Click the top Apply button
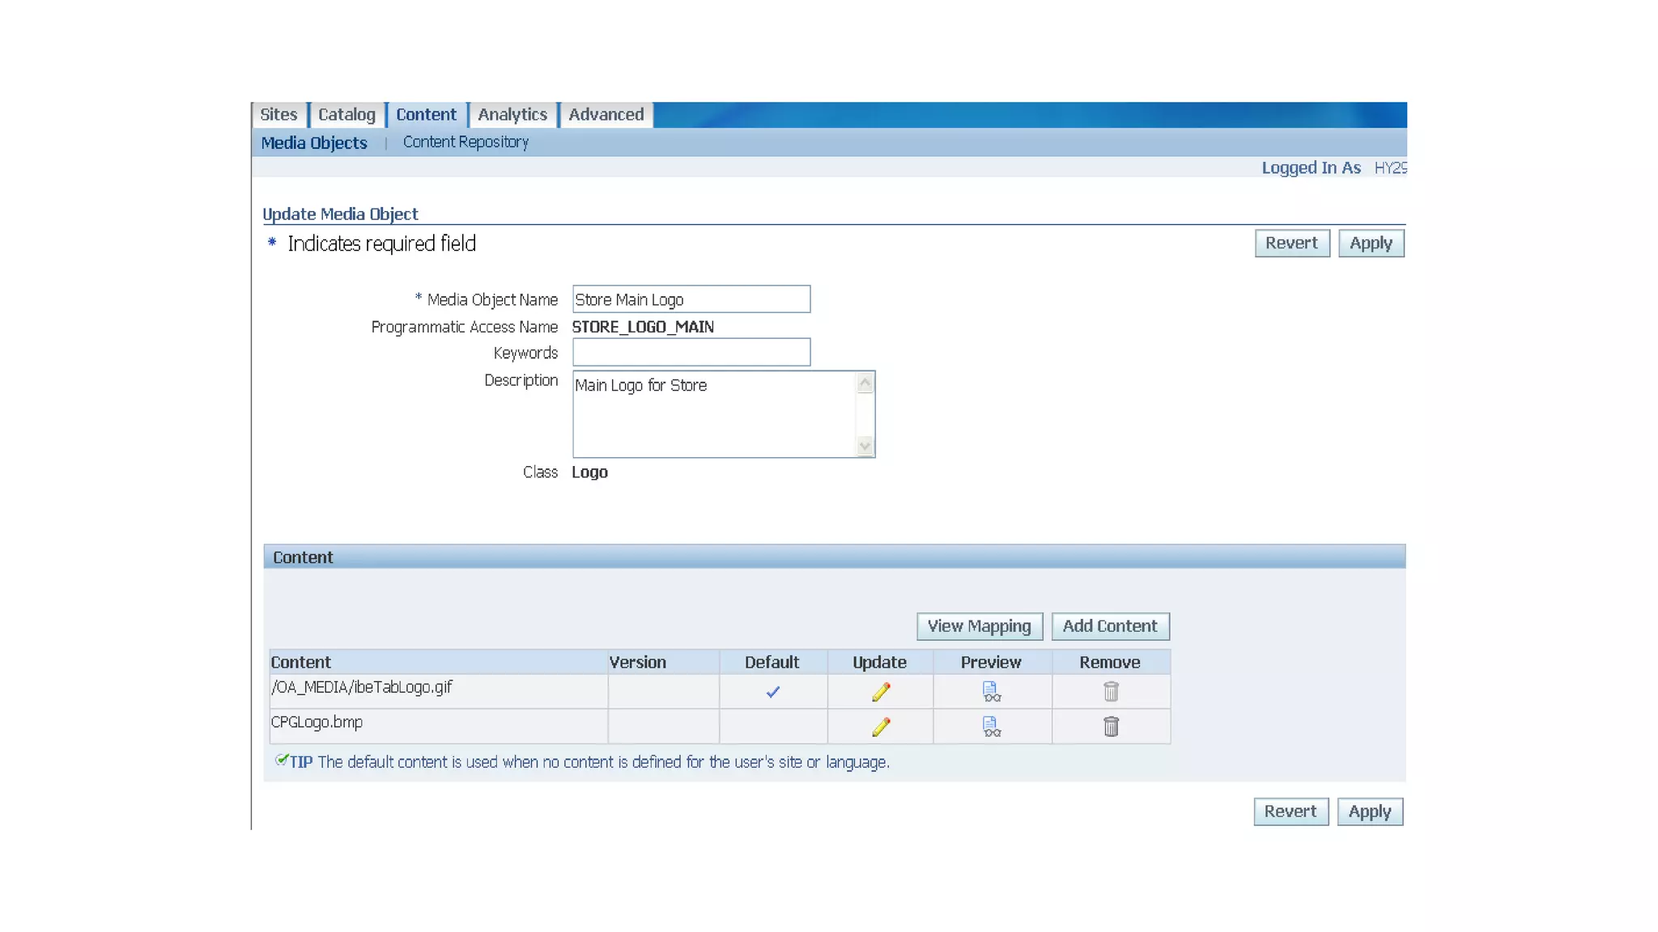This screenshot has height=932, width=1658. tap(1370, 244)
